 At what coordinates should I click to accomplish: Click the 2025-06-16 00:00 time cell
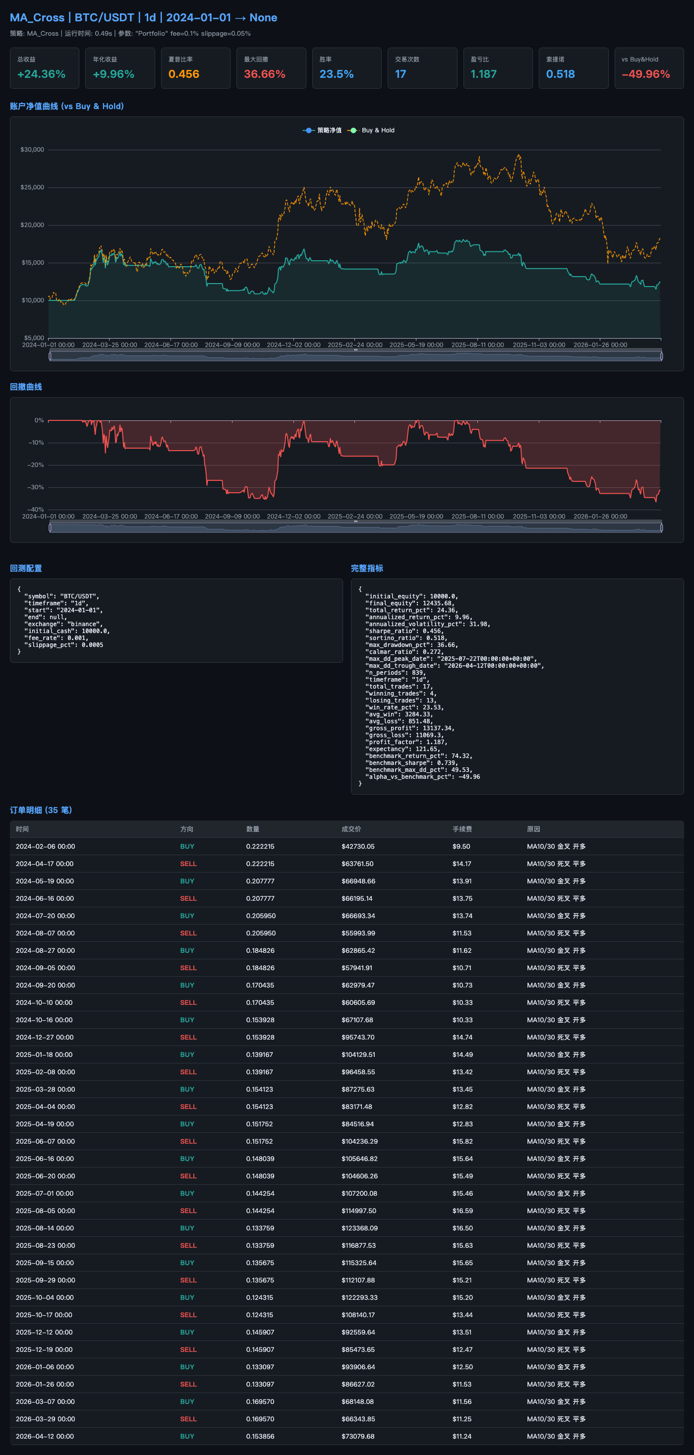[45, 1159]
